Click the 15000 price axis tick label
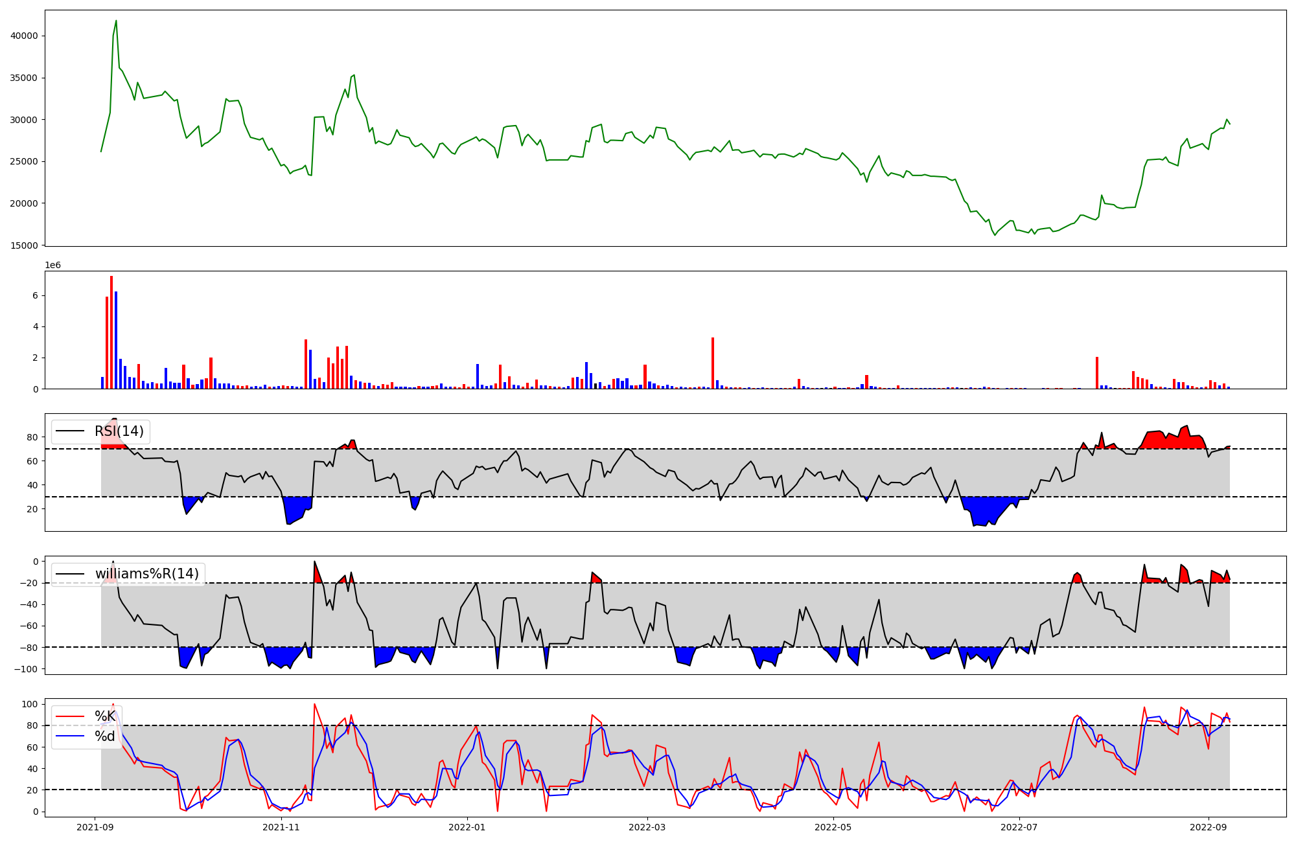1296x842 pixels. (25, 245)
